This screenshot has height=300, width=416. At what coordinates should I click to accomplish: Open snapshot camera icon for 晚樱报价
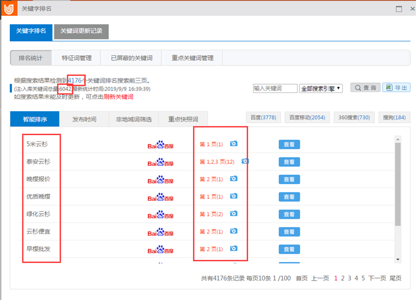click(233, 178)
